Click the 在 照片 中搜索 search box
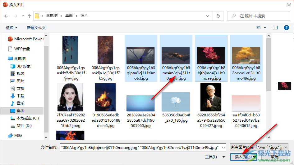294x165 pixels. coord(258,16)
